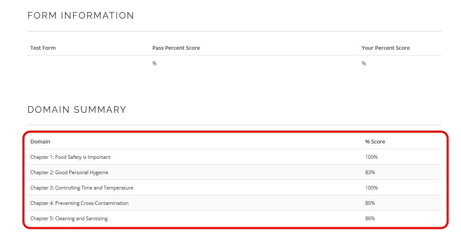
Task: Select Chapter 2: Good Personal Hygeine row
Action: pos(69,173)
